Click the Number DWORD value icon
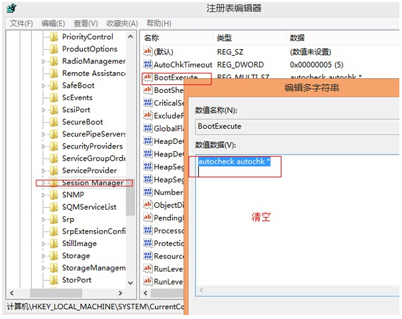 [x=148, y=192]
